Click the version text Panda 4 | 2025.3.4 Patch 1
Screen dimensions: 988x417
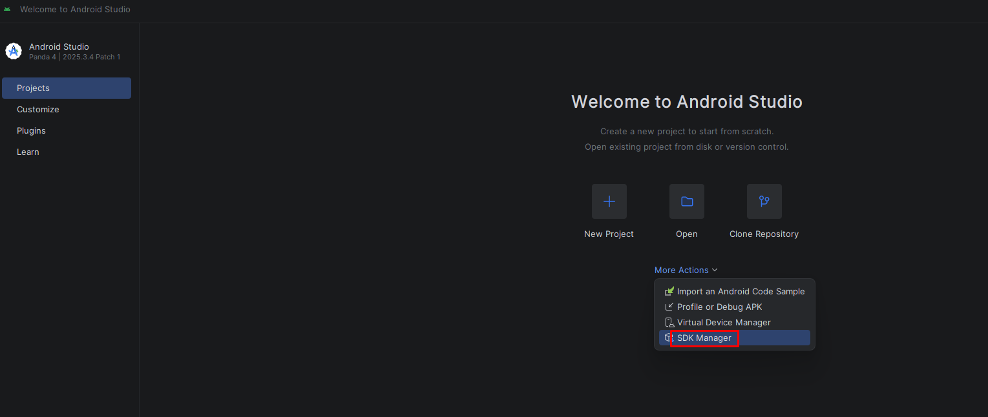point(74,57)
